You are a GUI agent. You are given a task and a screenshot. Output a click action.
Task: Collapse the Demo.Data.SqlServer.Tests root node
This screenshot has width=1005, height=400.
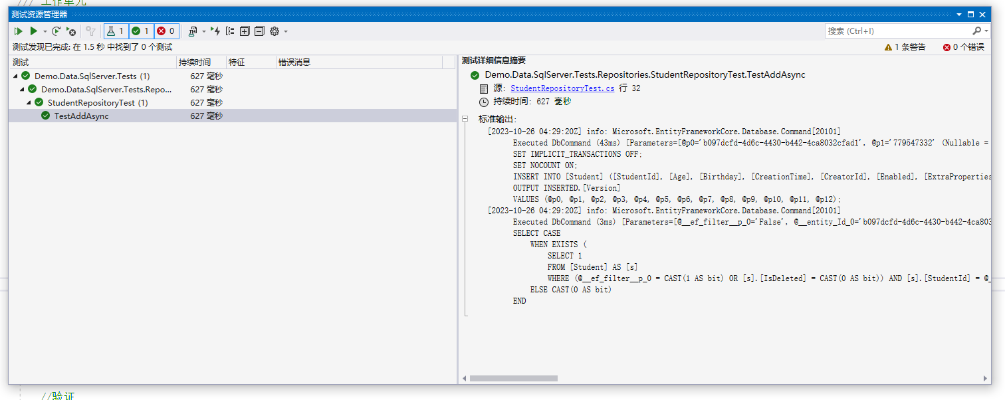click(x=16, y=76)
